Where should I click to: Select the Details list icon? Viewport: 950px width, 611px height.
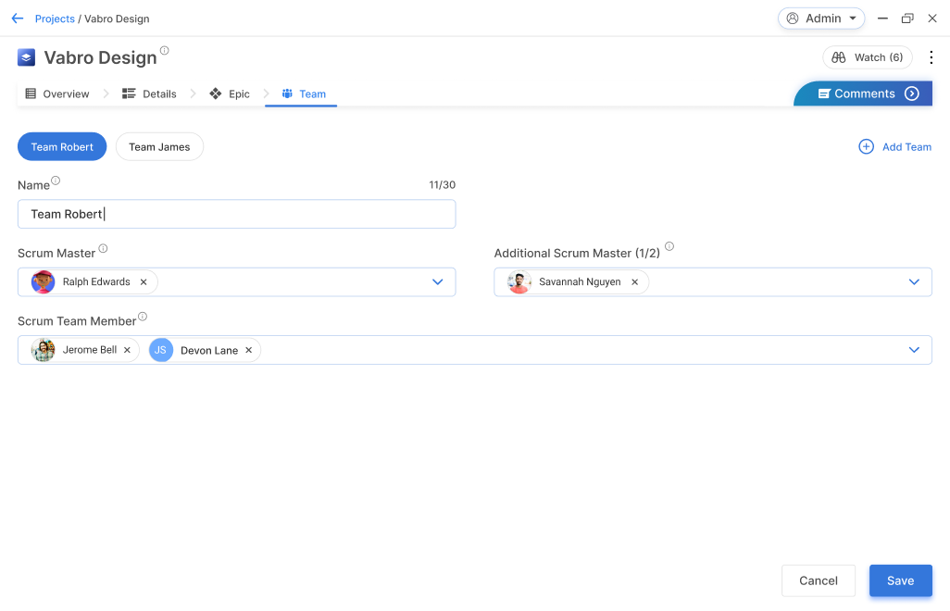(x=131, y=94)
